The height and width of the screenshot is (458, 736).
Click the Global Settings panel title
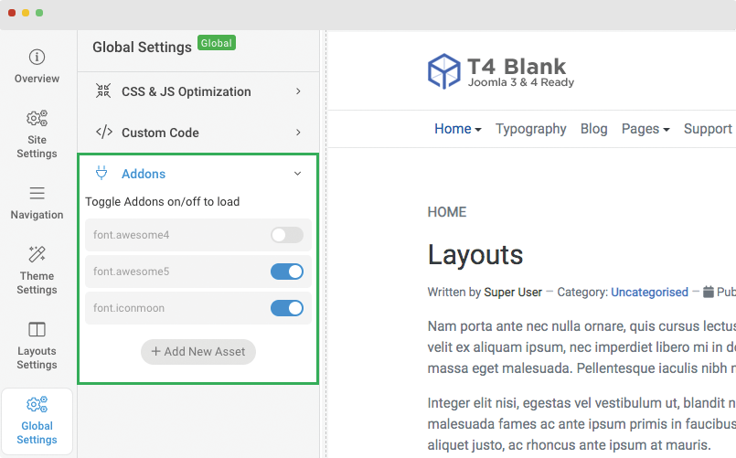(142, 47)
